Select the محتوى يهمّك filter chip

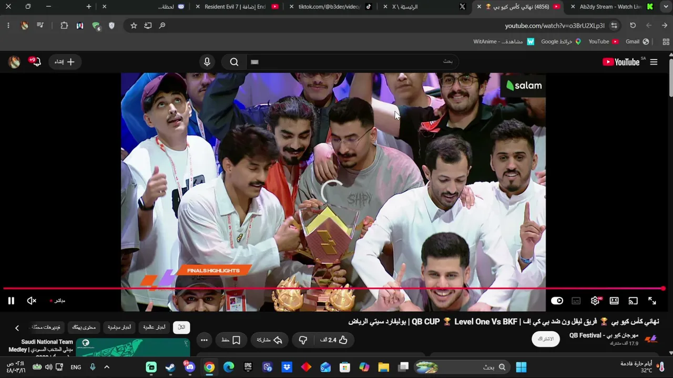point(84,328)
